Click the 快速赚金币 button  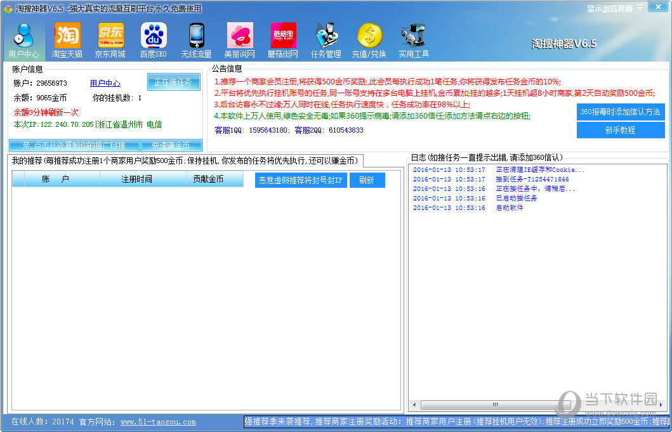[x=171, y=145]
